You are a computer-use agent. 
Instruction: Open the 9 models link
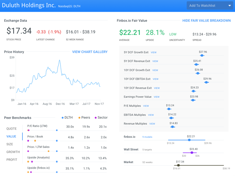(147, 137)
